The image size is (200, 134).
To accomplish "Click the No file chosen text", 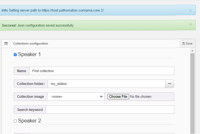I will pyautogui.click(x=140, y=96).
